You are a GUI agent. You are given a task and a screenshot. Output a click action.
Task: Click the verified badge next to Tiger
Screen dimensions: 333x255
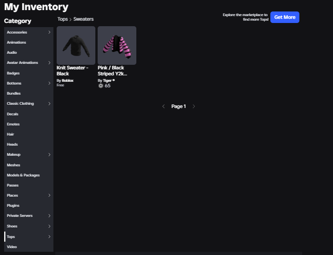[114, 80]
